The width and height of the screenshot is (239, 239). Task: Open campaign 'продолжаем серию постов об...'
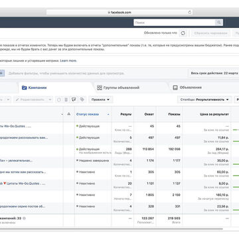click(23, 206)
